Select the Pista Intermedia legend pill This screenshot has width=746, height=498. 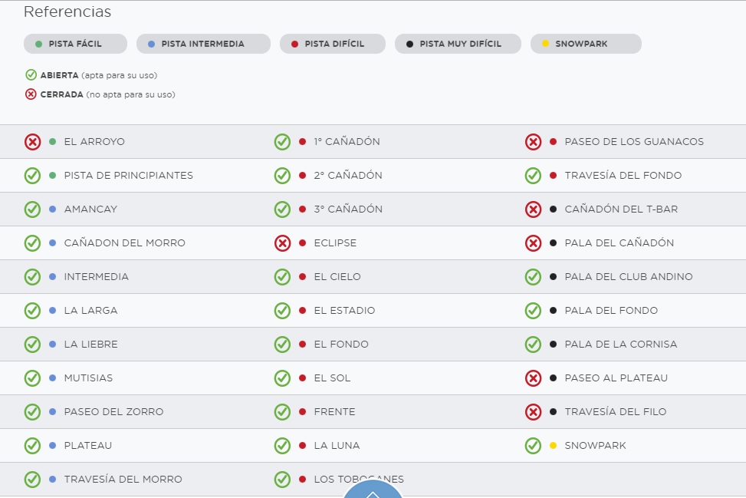click(203, 44)
